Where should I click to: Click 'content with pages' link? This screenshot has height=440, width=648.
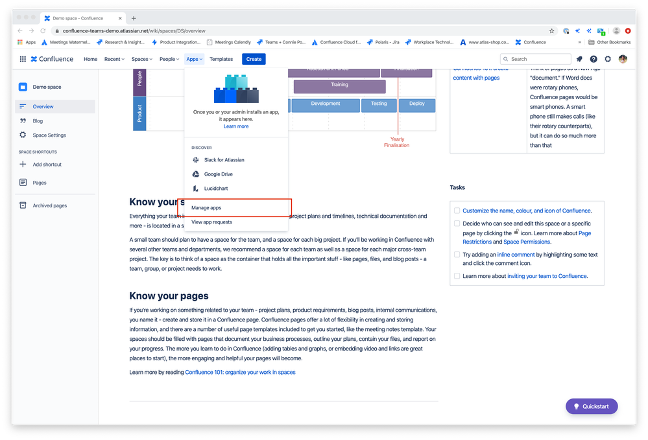click(476, 78)
